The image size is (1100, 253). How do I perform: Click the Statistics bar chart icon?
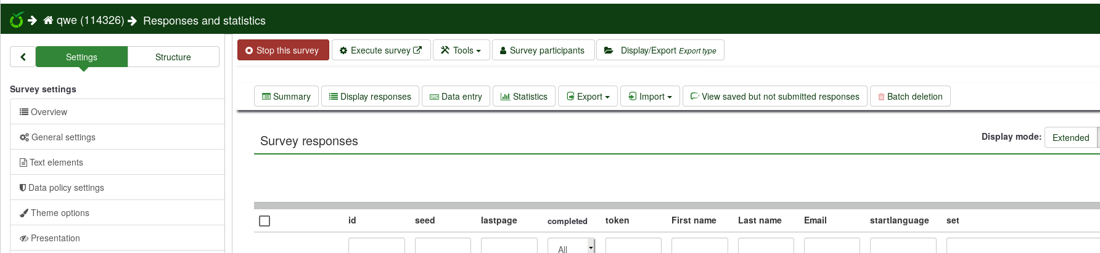[x=505, y=97]
